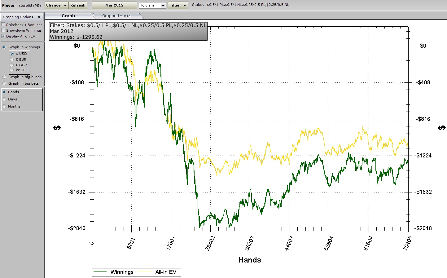This screenshot has height=278, width=447.
Task: Choose SEK currency radio button
Action: click(x=12, y=70)
